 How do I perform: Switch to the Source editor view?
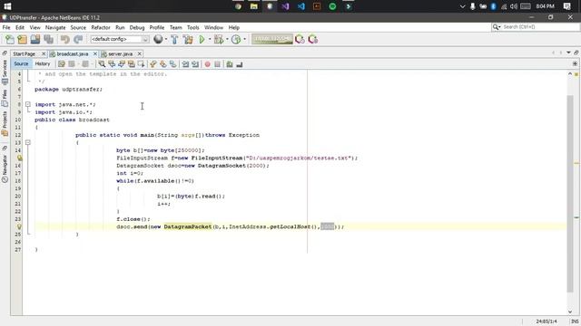click(21, 64)
